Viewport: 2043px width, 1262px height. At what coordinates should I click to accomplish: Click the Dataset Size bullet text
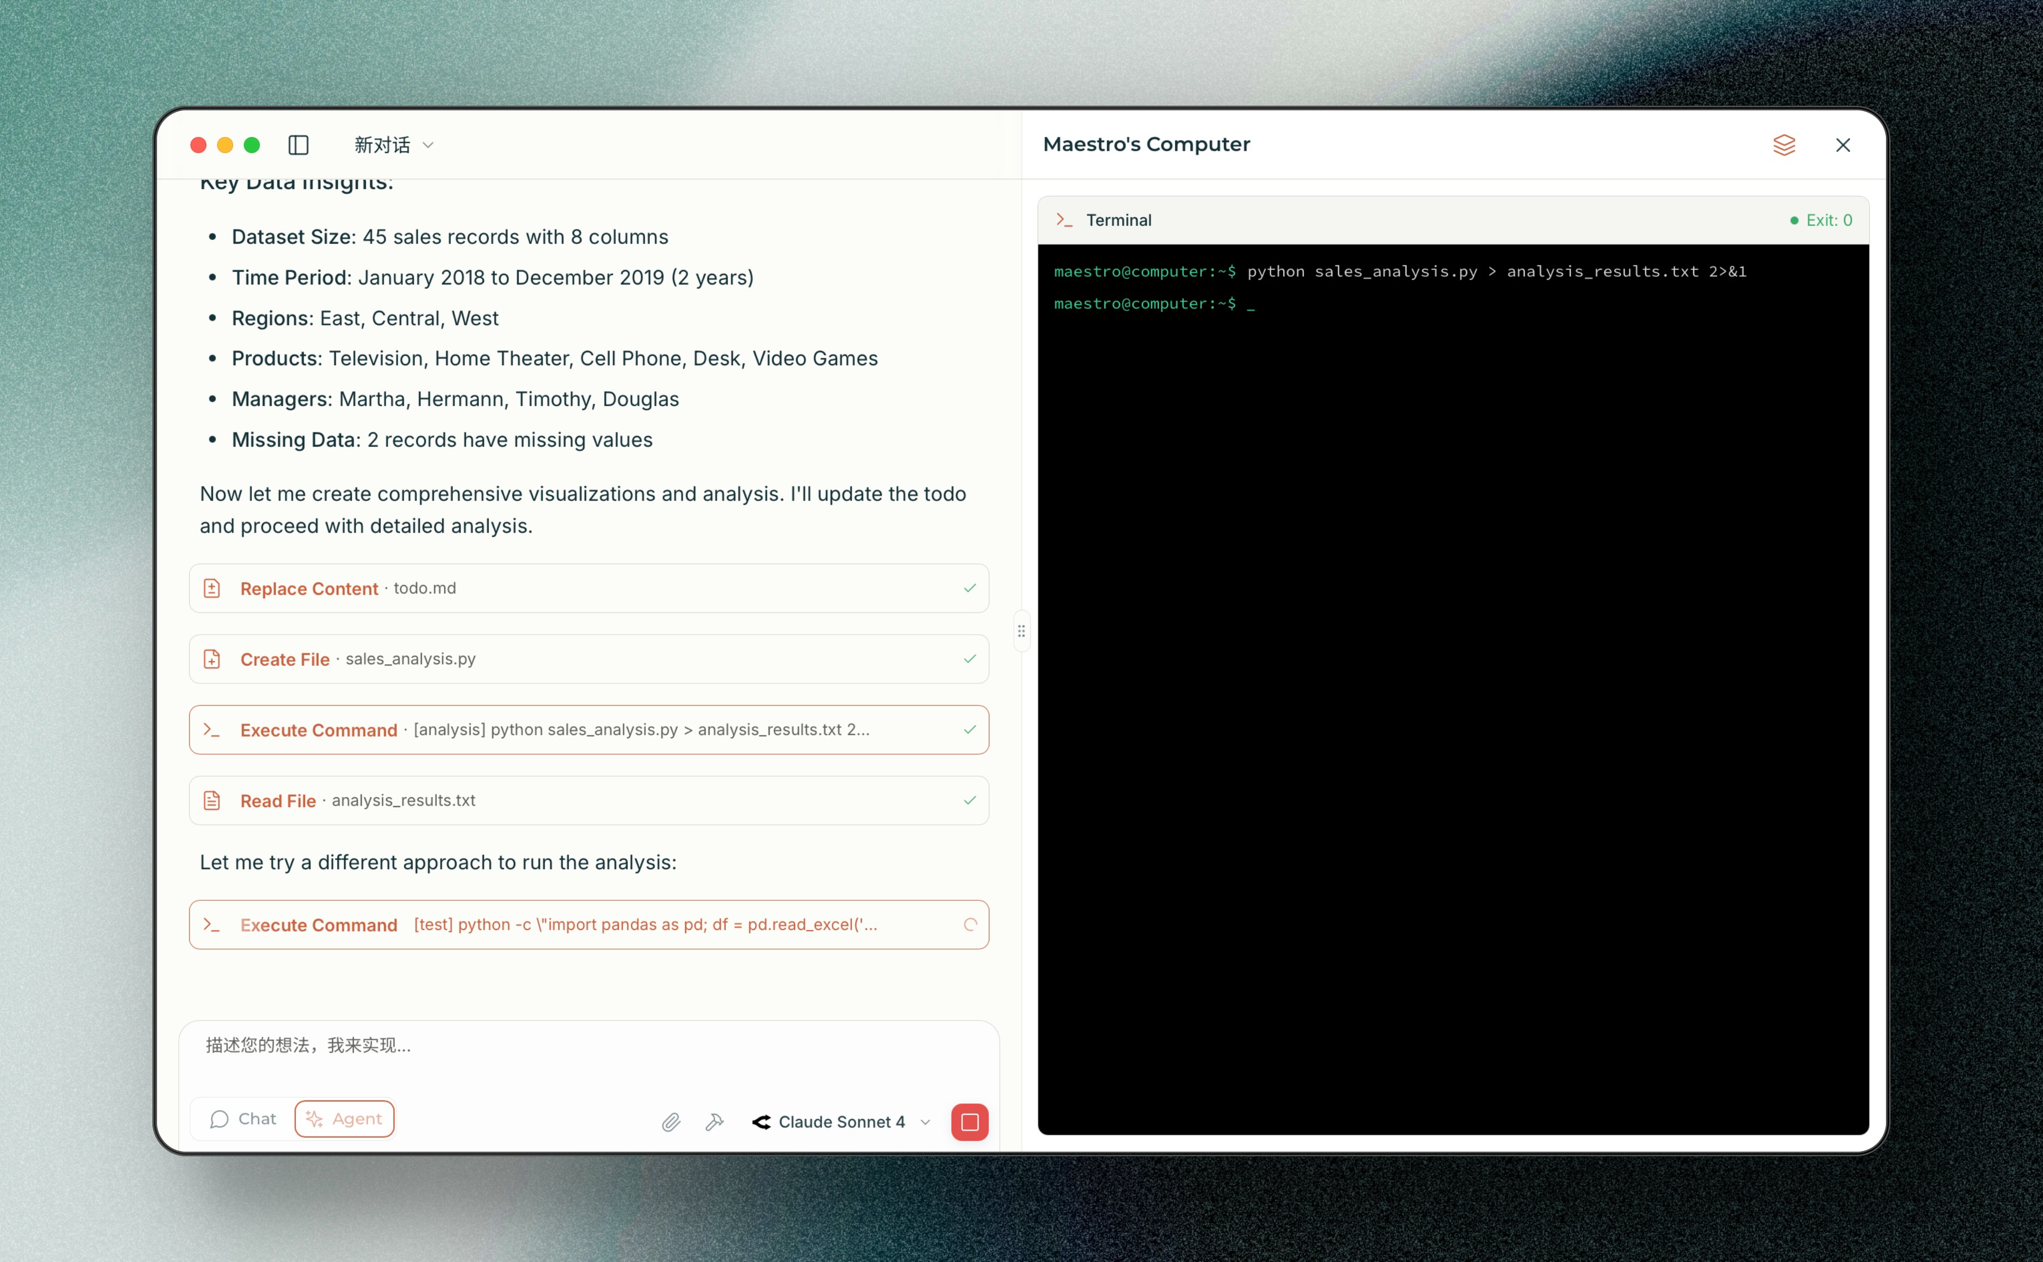coord(450,237)
